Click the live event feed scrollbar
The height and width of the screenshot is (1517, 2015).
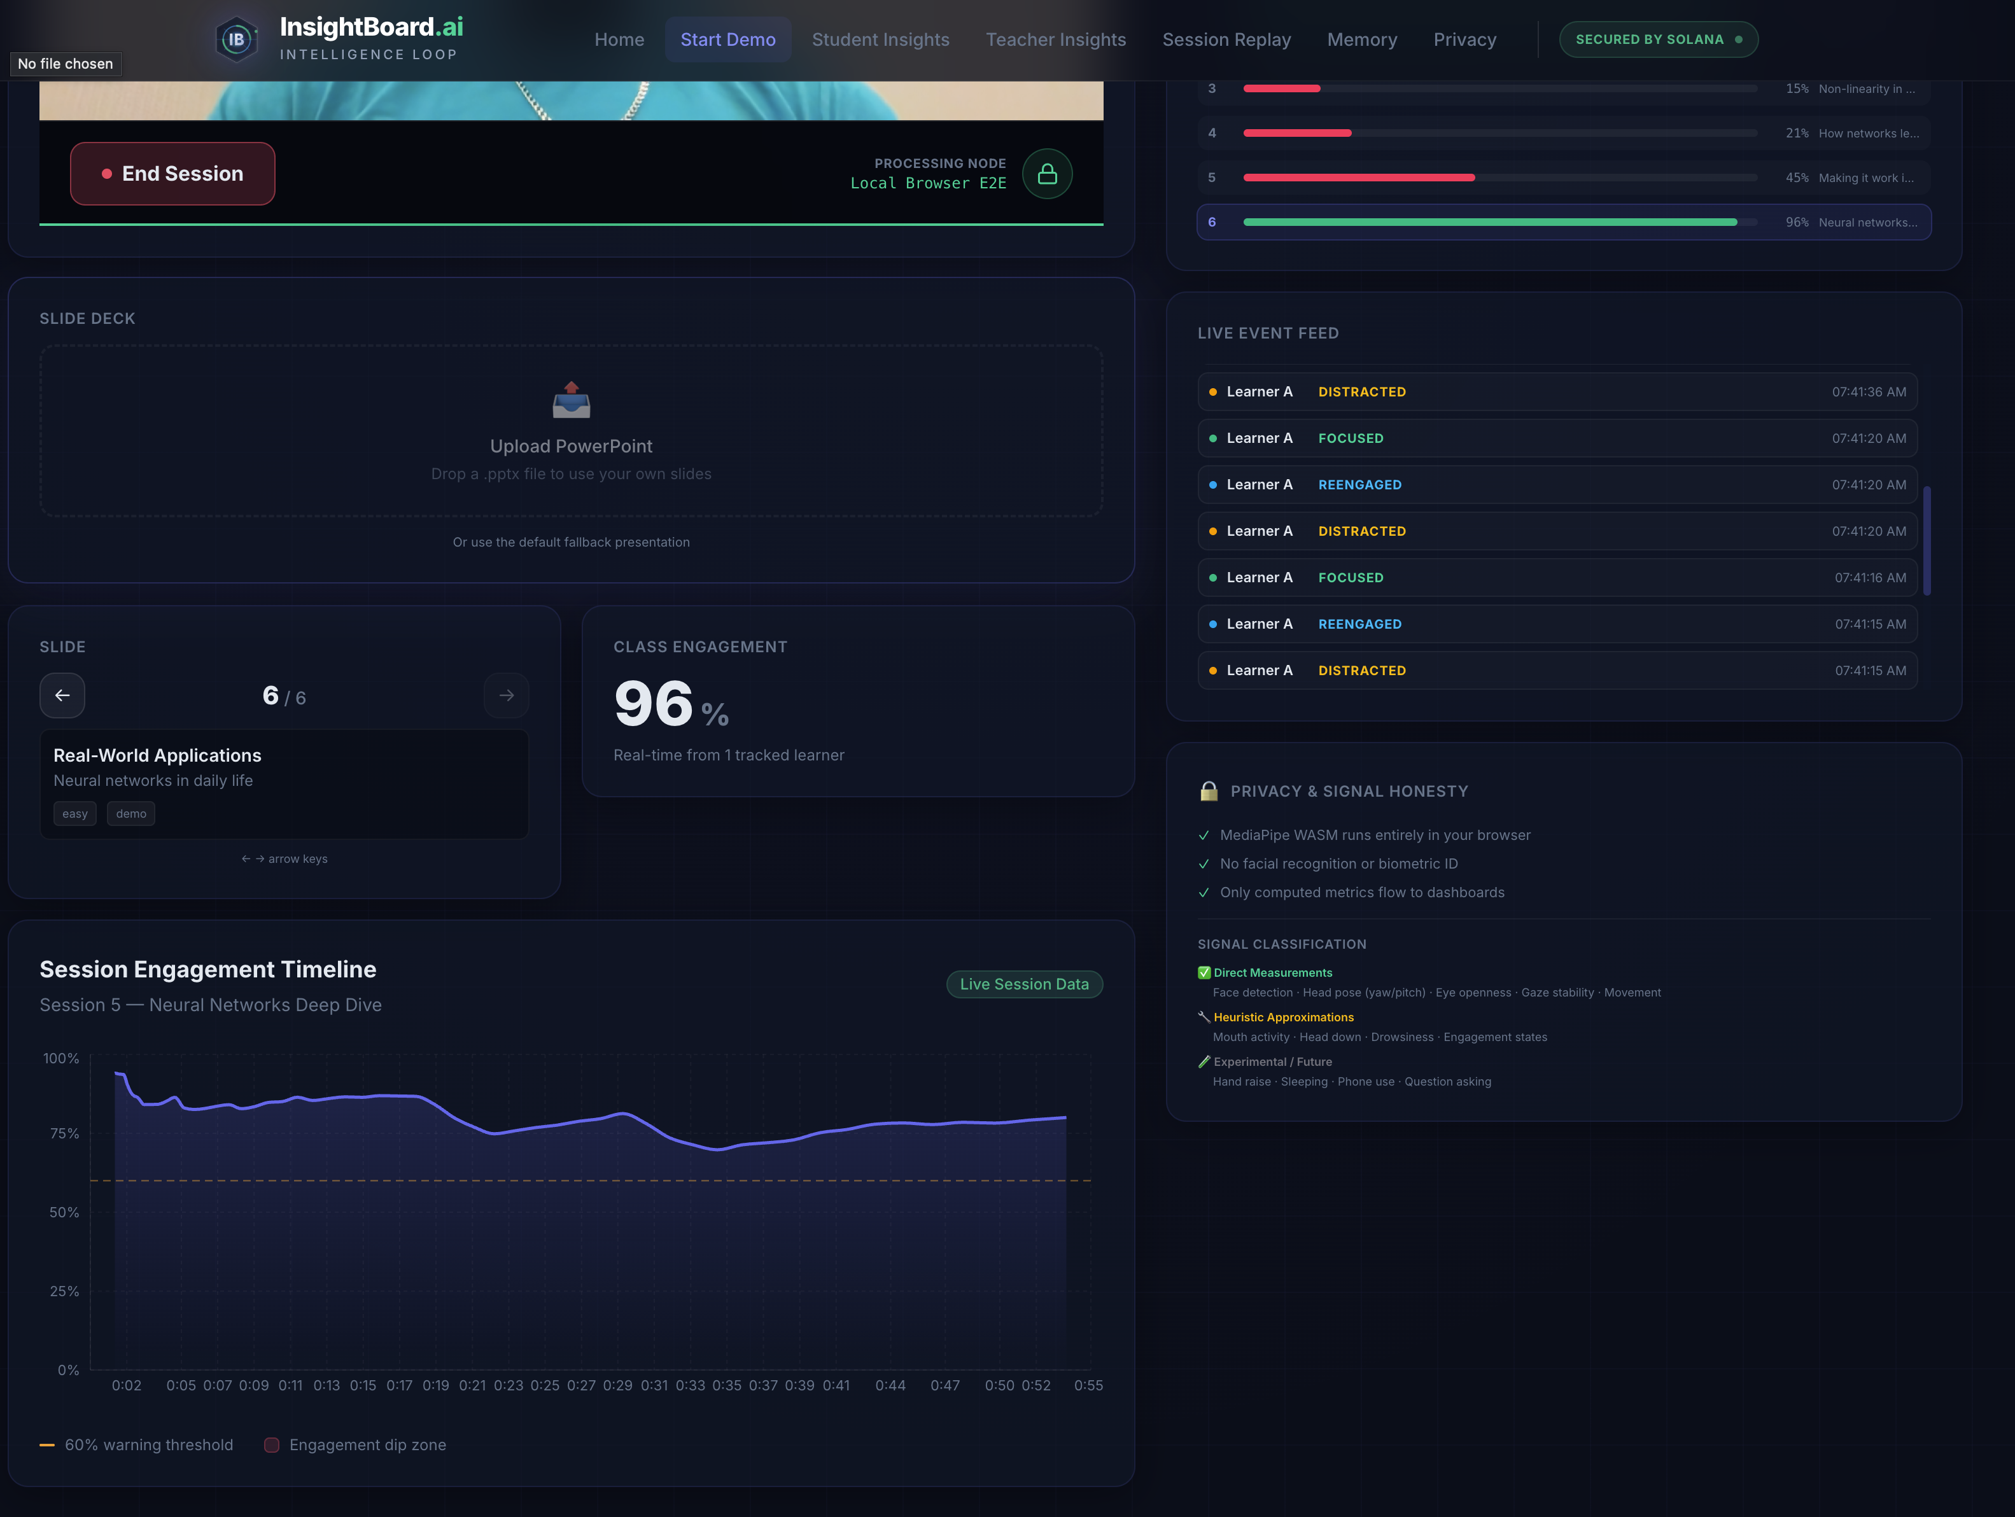1927,541
